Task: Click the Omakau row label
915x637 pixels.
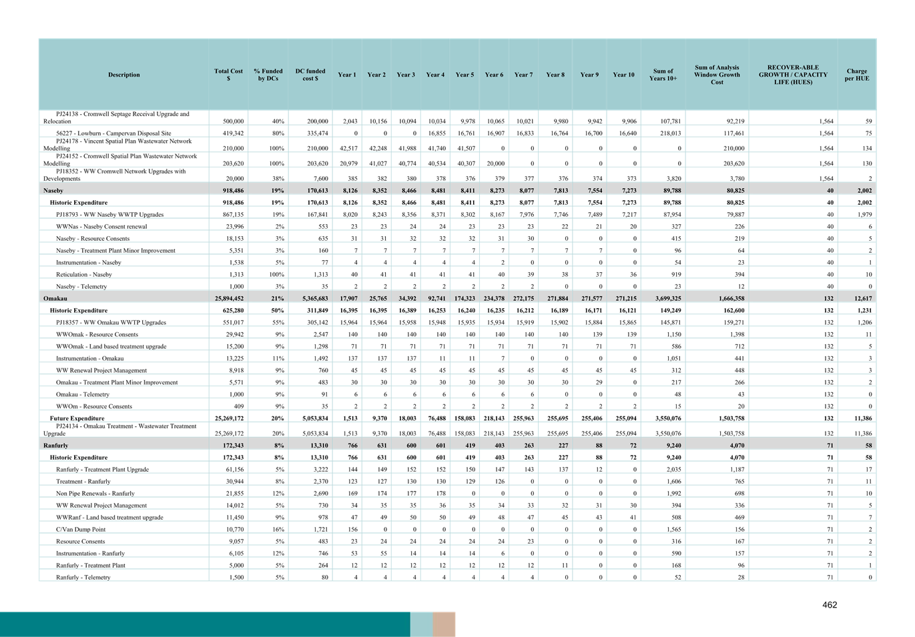Action: coord(55,299)
